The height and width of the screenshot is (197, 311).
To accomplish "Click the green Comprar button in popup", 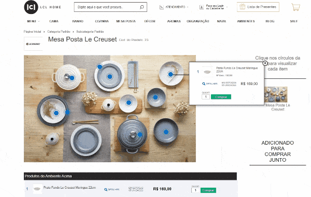I will point(221,97).
